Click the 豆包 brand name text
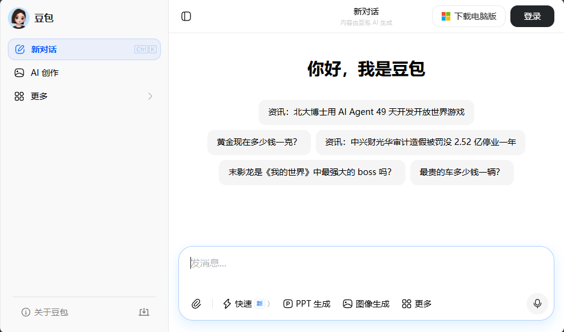The image size is (564, 332). [44, 18]
